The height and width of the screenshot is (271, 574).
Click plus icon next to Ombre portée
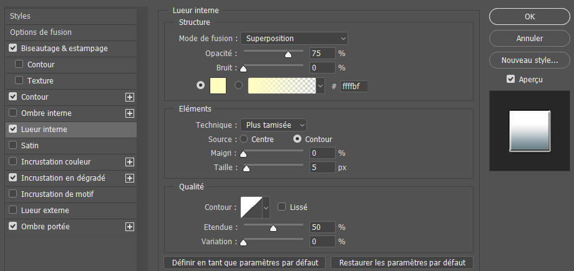[130, 227]
